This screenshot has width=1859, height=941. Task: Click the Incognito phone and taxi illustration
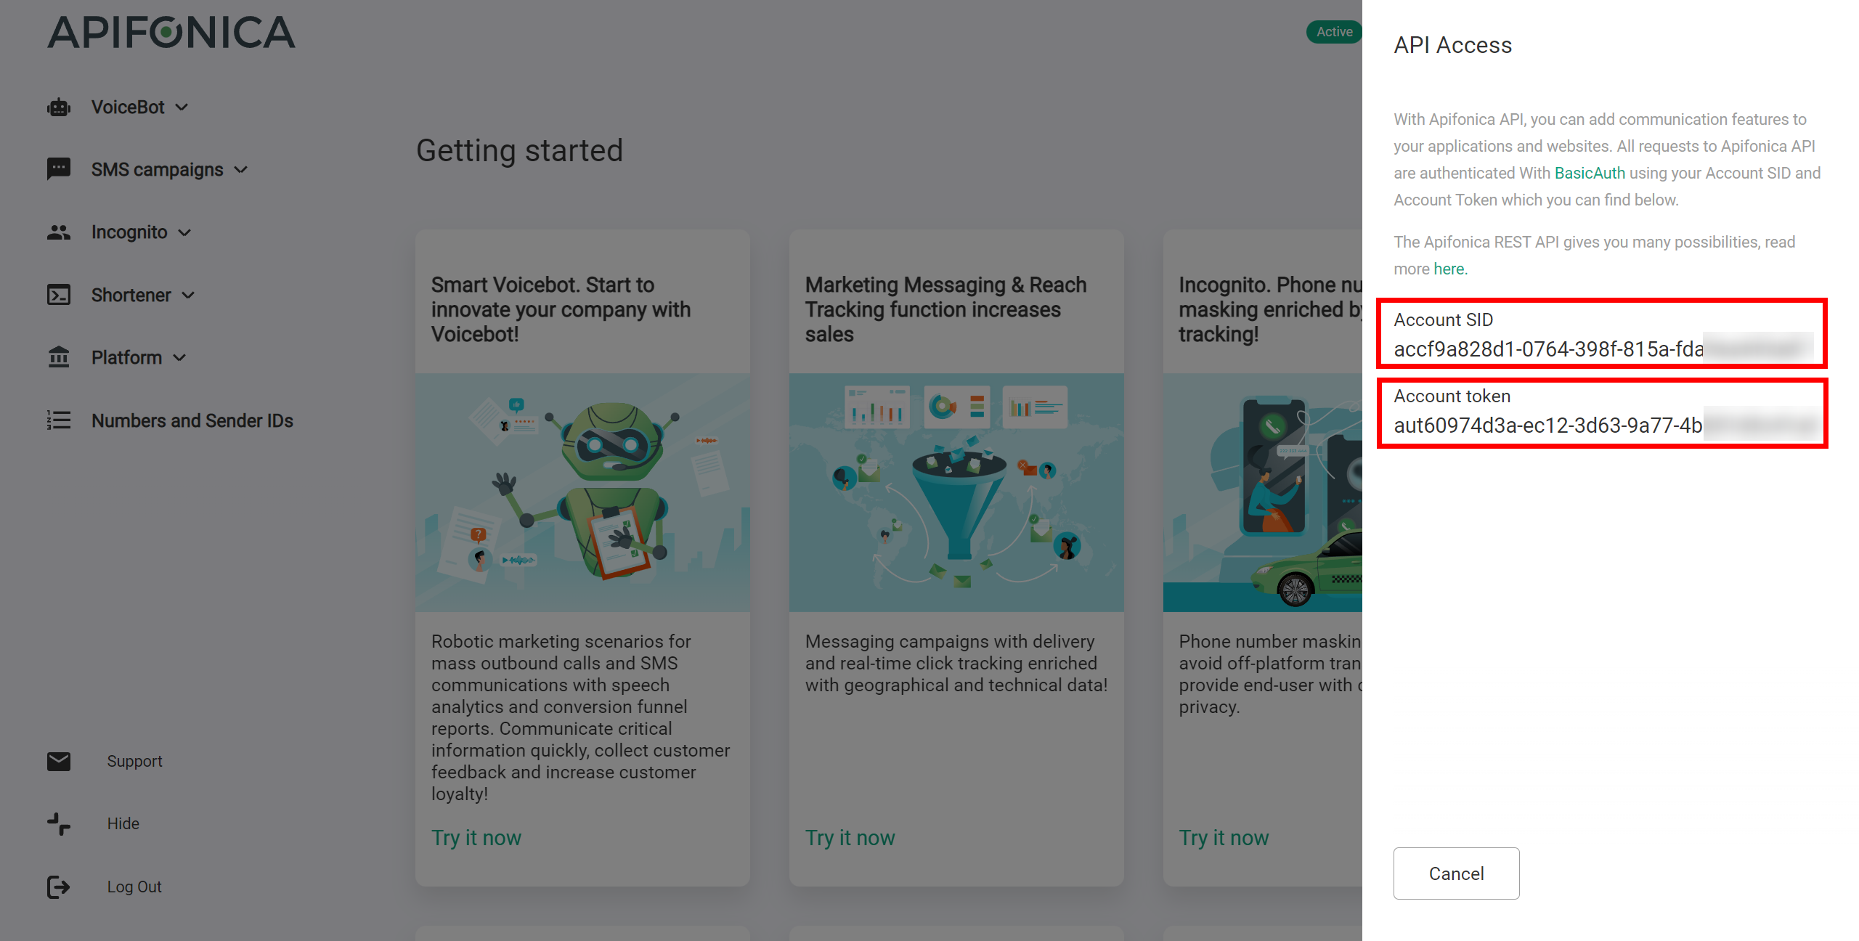tap(1263, 492)
